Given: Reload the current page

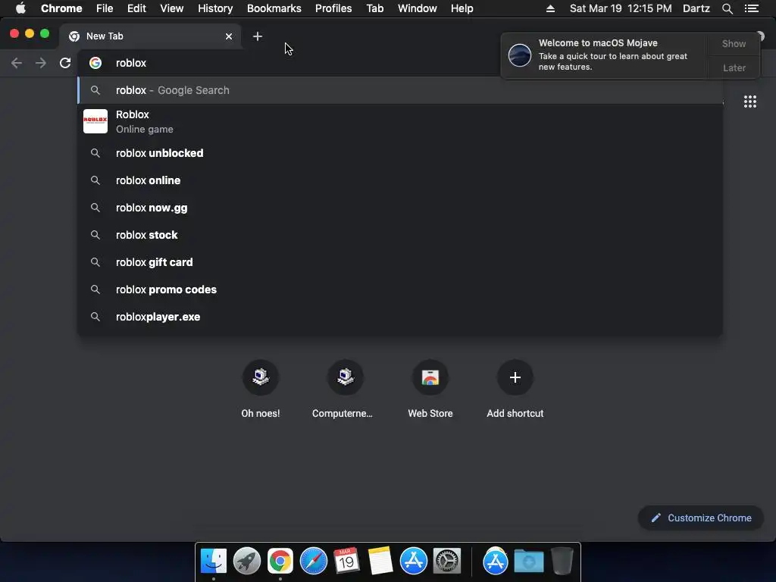Looking at the screenshot, I should (x=65, y=63).
